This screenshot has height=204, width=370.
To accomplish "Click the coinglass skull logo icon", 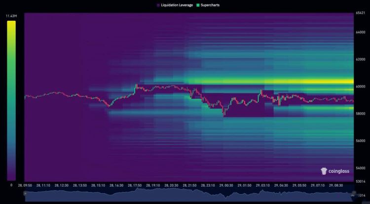I will (x=324, y=171).
